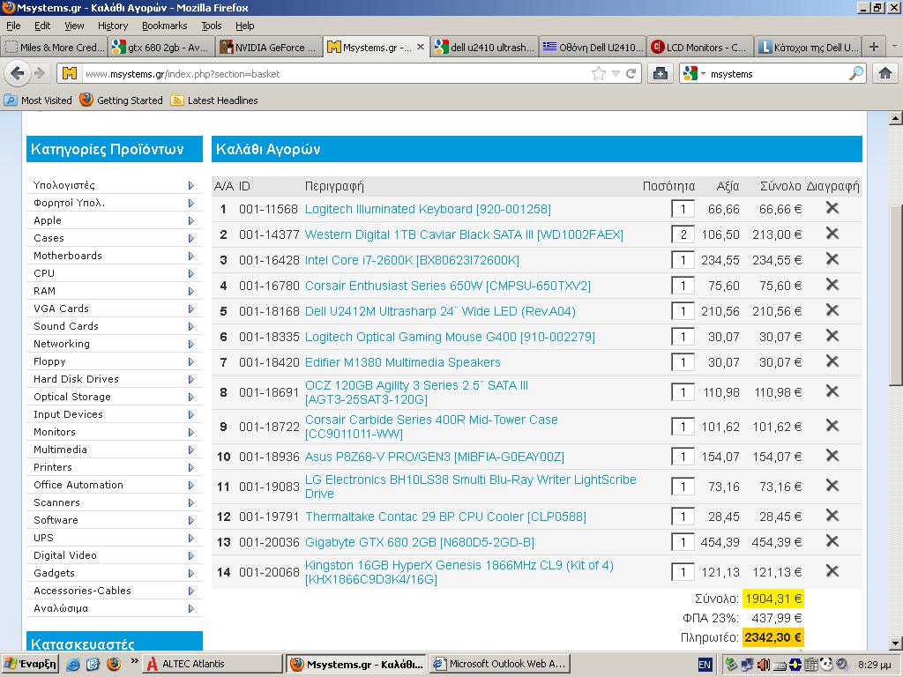This screenshot has height=677, width=903.
Task: Close the Msystems.gr tab
Action: point(421,48)
